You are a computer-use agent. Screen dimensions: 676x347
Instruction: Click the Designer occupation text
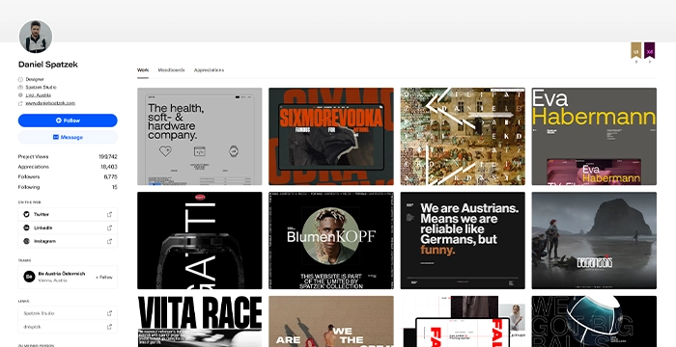(x=35, y=79)
